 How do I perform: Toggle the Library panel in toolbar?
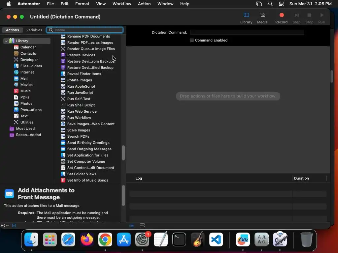pos(246,18)
